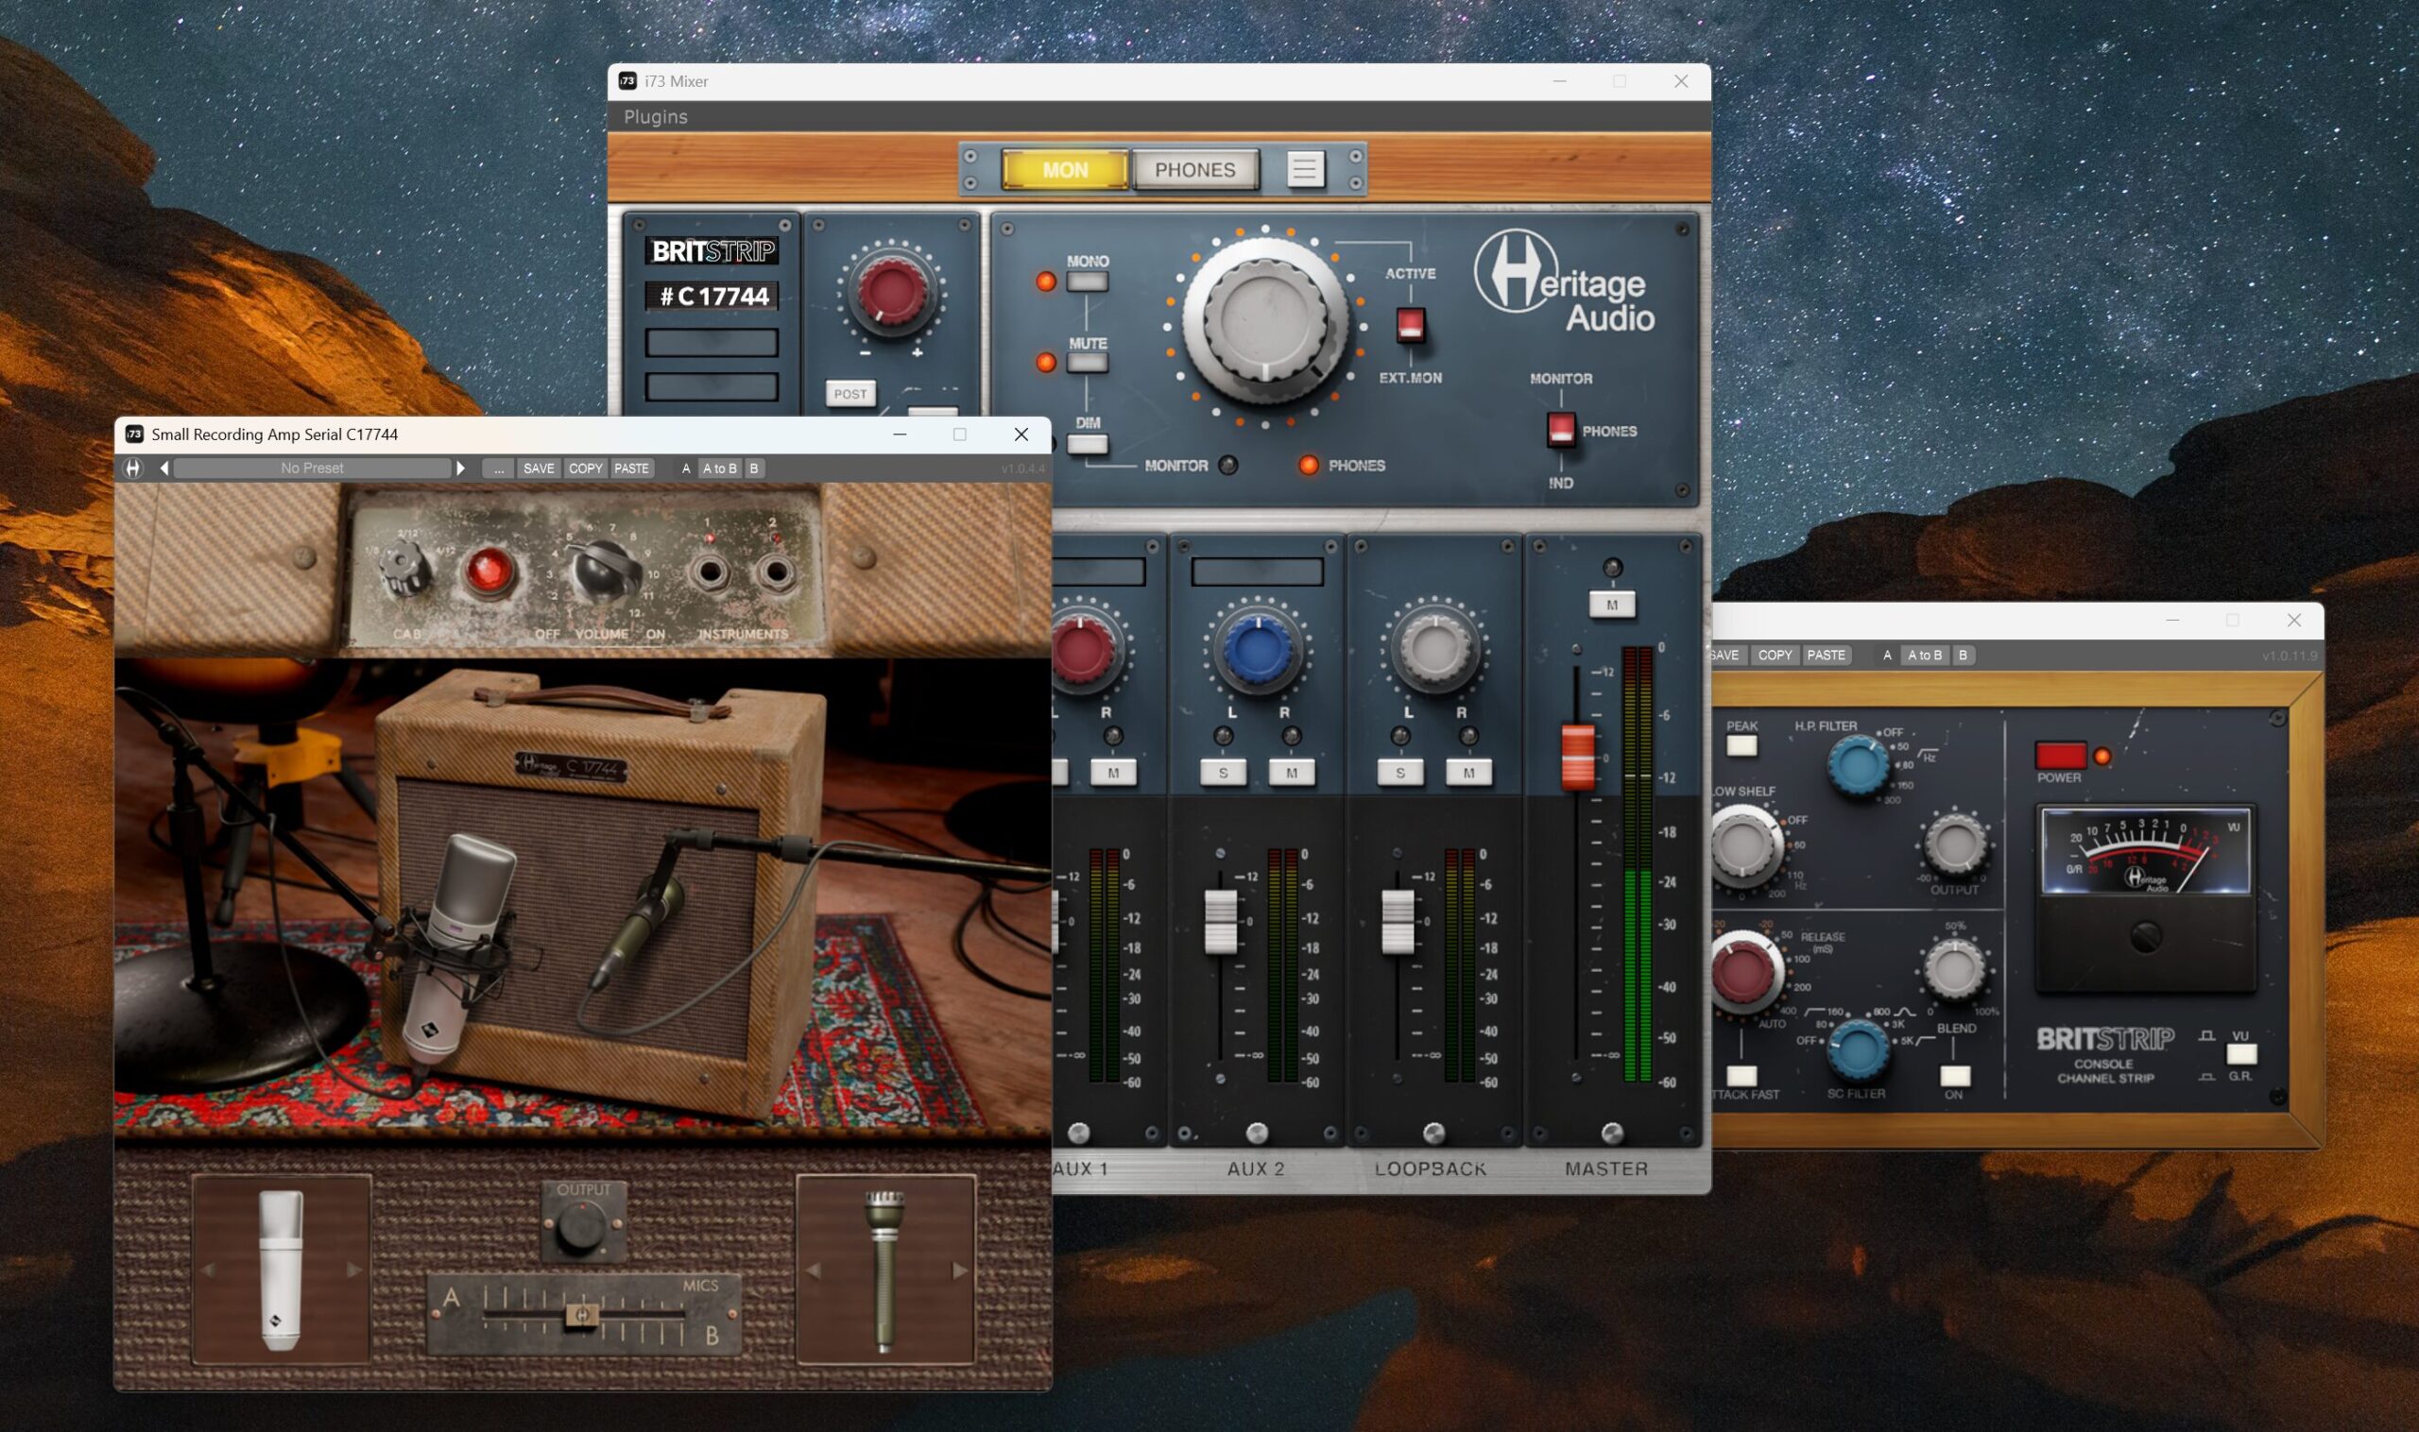The width and height of the screenshot is (2419, 1432).
Task: Select the BRITSTRIP plugin slot
Action: pyautogui.click(x=712, y=251)
